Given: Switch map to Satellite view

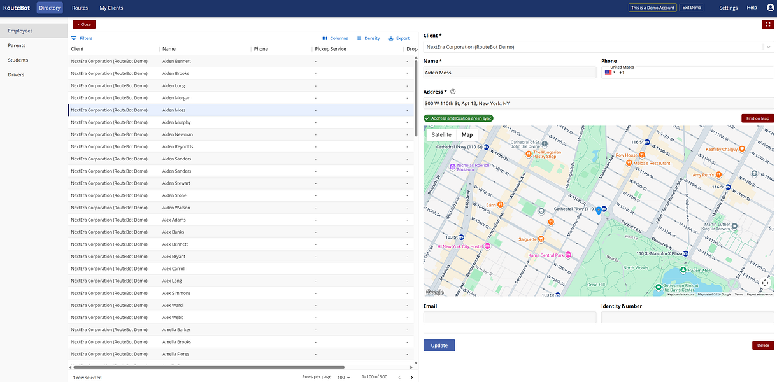Looking at the screenshot, I should [x=441, y=135].
